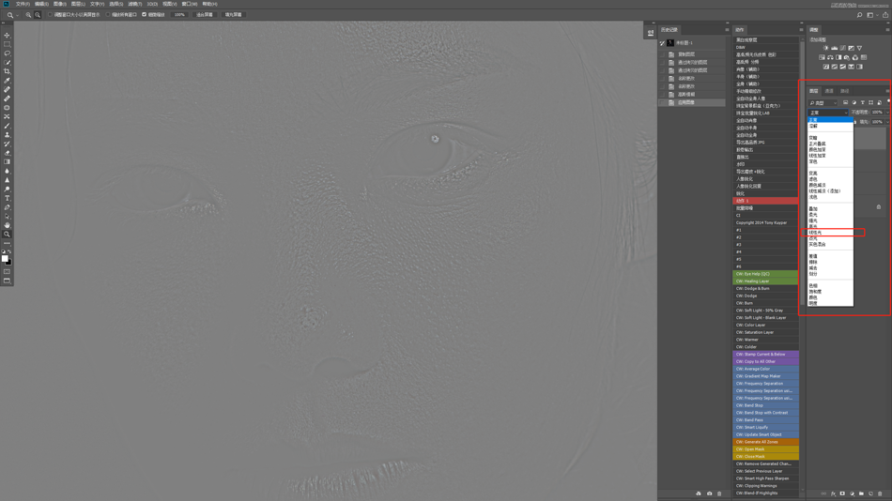The image size is (892, 501).
Task: Uncheck the 细微缩放 checkbox
Action: coord(144,15)
